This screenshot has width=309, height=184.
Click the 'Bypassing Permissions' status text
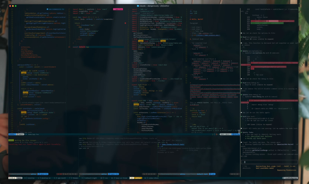click(287, 170)
